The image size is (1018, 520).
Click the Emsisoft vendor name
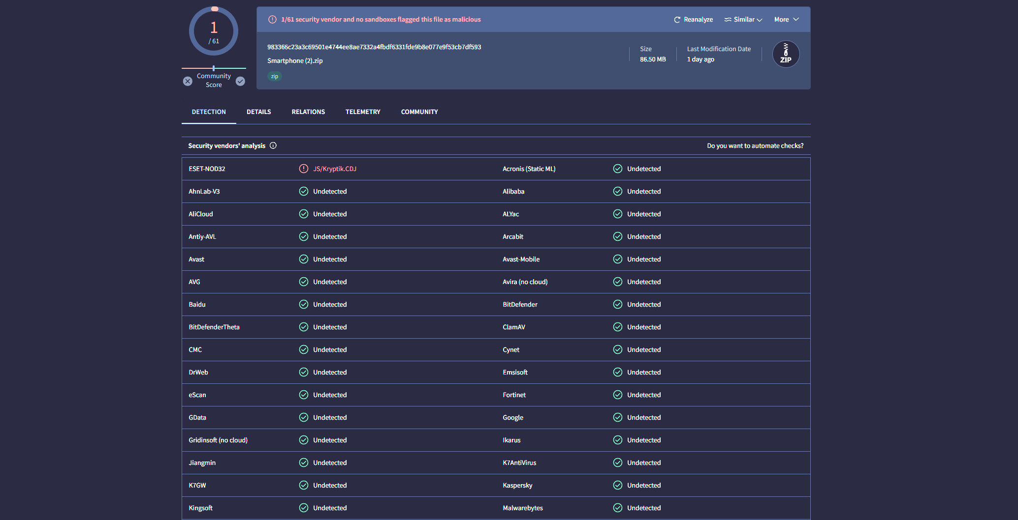pos(515,372)
